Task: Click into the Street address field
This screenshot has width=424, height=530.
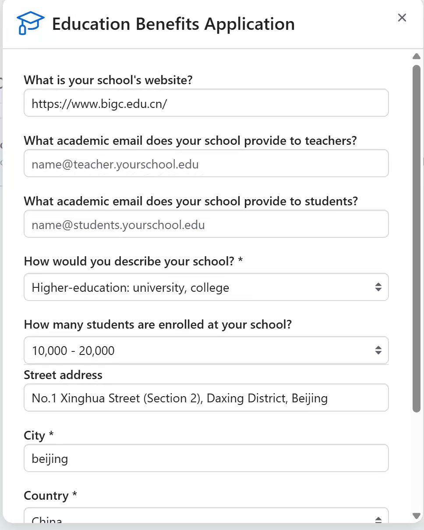Action: (206, 398)
